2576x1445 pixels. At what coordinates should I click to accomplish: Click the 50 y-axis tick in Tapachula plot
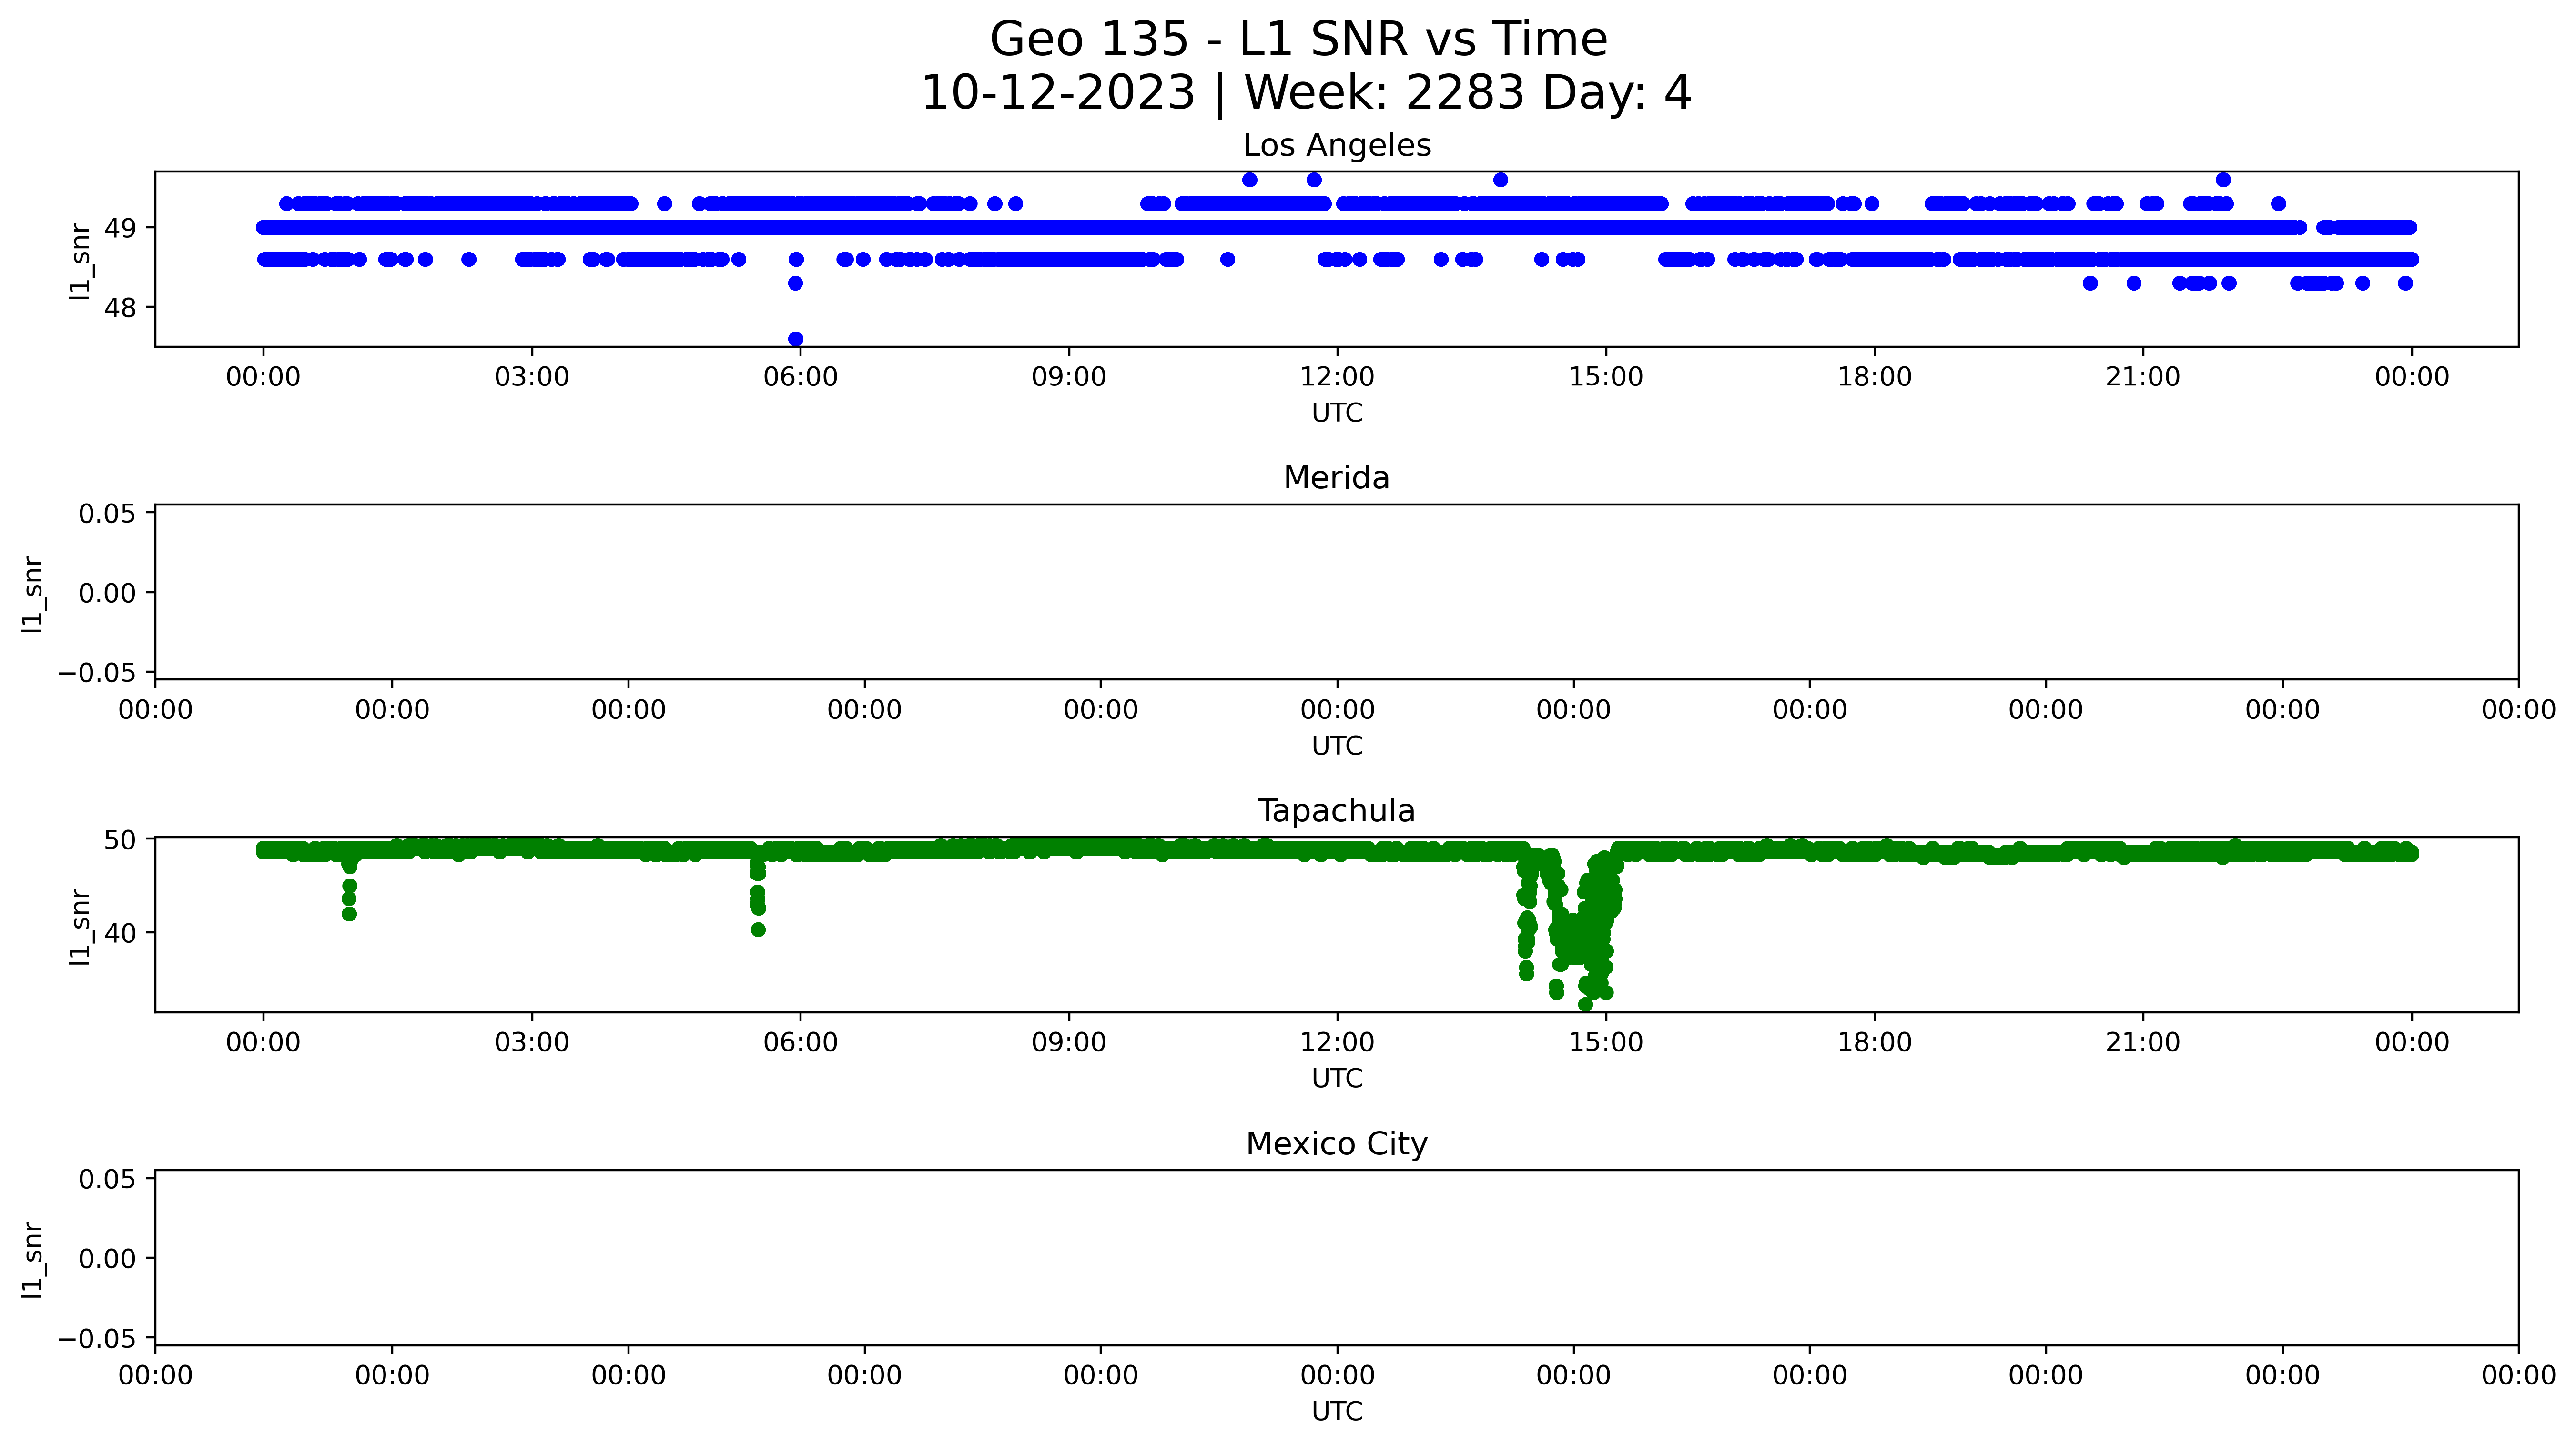(x=121, y=839)
